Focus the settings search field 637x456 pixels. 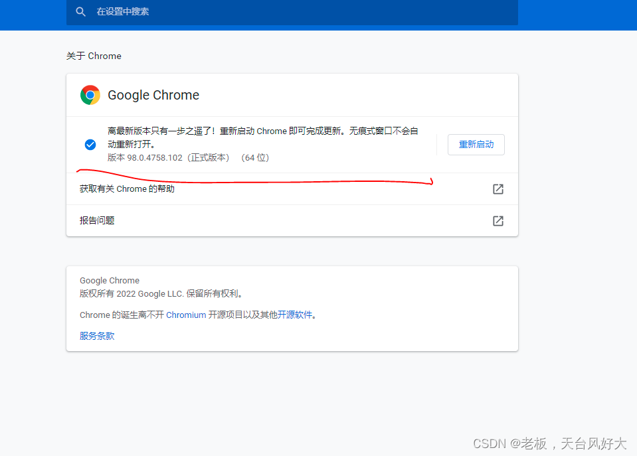(292, 12)
